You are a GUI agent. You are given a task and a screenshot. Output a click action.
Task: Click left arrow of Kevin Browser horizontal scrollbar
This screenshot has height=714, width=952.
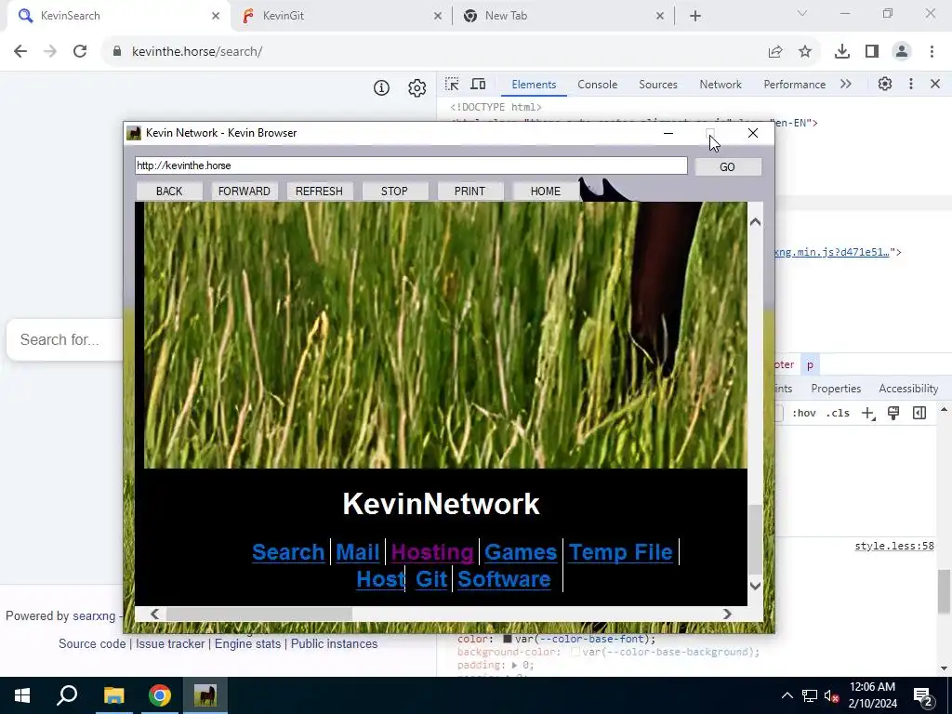click(x=155, y=614)
